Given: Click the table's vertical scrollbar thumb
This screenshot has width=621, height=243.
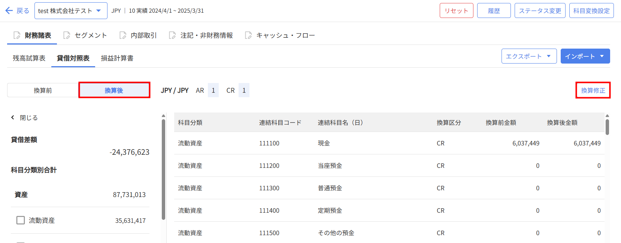Looking at the screenshot, I should pos(607,127).
